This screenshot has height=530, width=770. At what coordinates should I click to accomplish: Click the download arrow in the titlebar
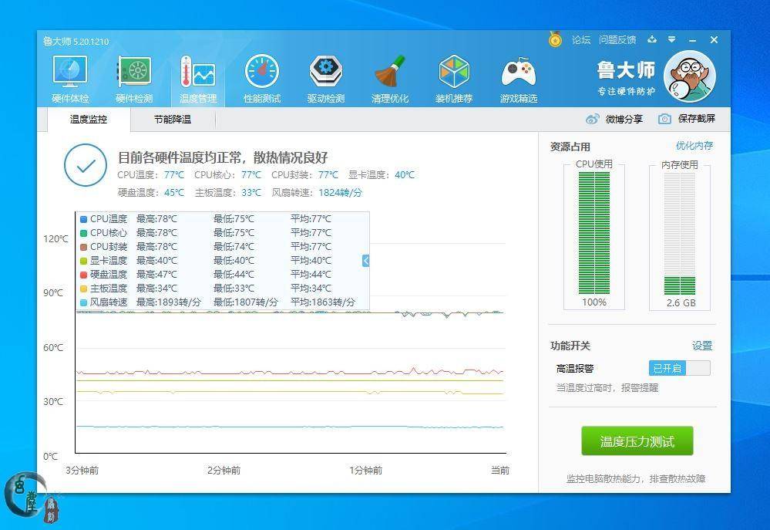(x=653, y=39)
